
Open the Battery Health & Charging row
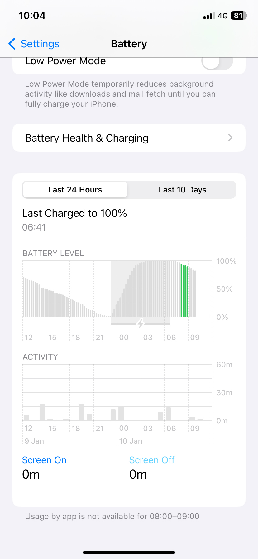click(x=129, y=138)
